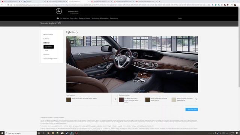Open the Our Vehicles menu
This screenshot has height=135, width=240.
tap(64, 18)
